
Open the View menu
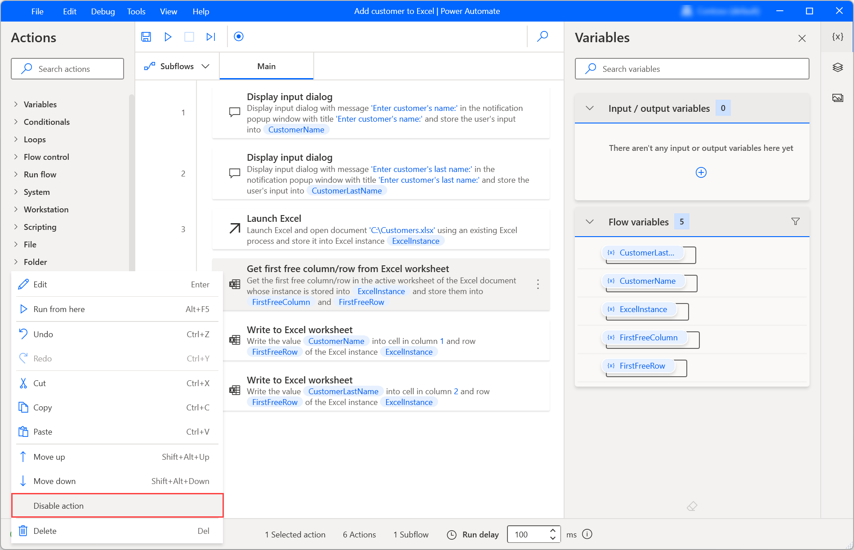point(169,11)
